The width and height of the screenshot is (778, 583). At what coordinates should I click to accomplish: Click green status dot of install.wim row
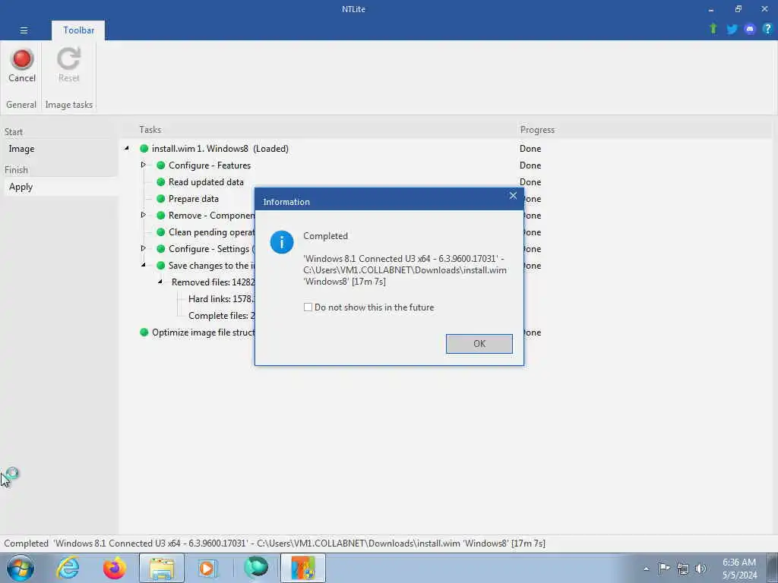144,148
